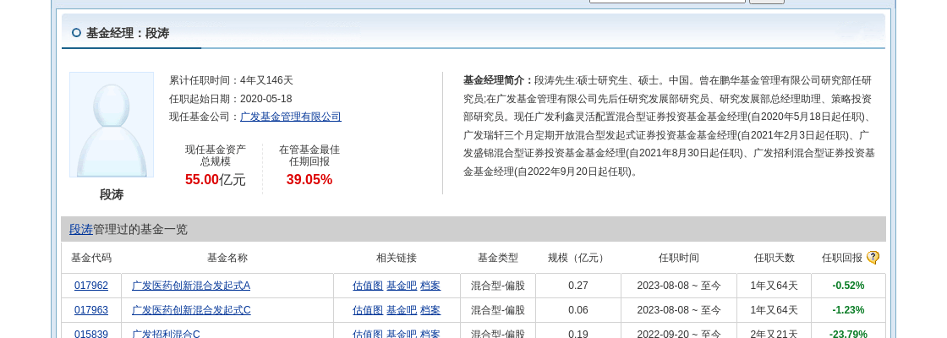Screen dimensions: 947x338
Task: Open 广发医药创新混合发起式A fund page
Action: pyautogui.click(x=191, y=286)
